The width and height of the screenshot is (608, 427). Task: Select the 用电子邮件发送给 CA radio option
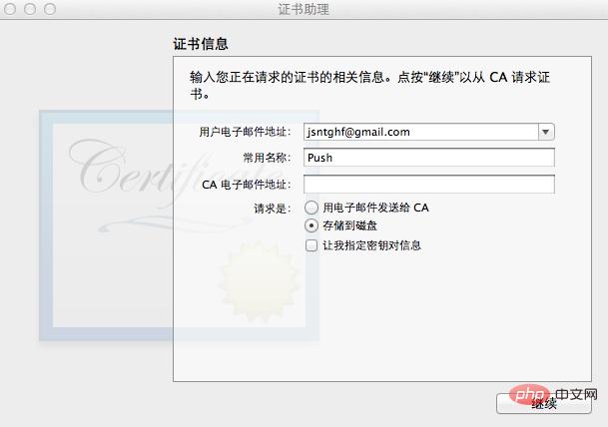click(311, 208)
